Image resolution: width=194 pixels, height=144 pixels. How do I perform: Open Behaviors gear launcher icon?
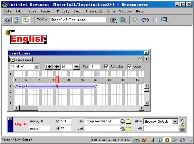tap(167, 140)
